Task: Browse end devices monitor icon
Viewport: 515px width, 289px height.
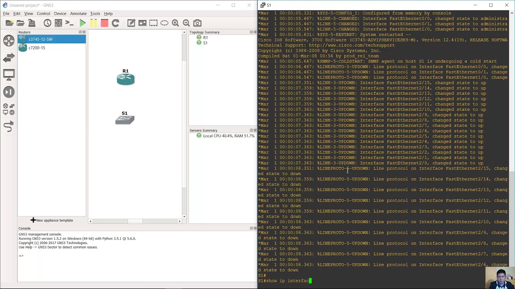Action: tap(9, 75)
